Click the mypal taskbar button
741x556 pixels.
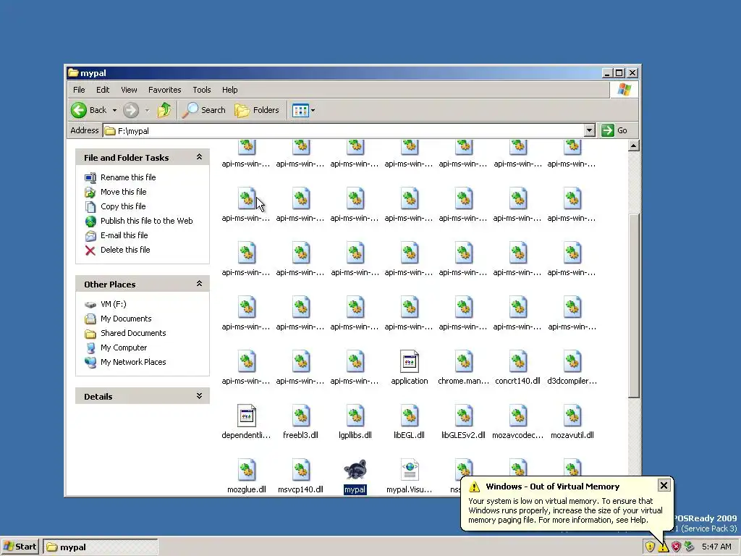point(100,547)
